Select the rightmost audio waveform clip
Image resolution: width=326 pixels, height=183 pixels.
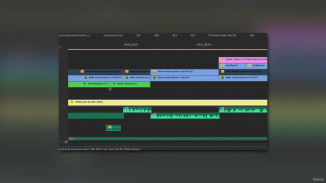click(x=243, y=110)
